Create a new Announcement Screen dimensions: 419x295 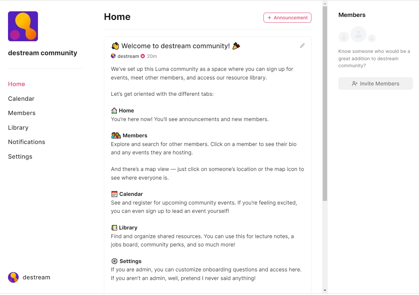[287, 18]
